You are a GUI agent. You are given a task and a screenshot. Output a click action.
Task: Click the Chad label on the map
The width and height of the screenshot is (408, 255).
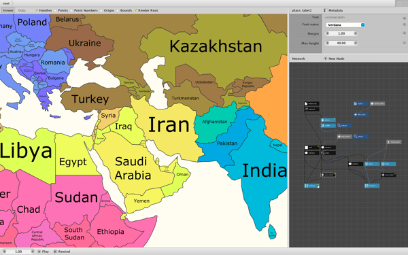(x=29, y=209)
